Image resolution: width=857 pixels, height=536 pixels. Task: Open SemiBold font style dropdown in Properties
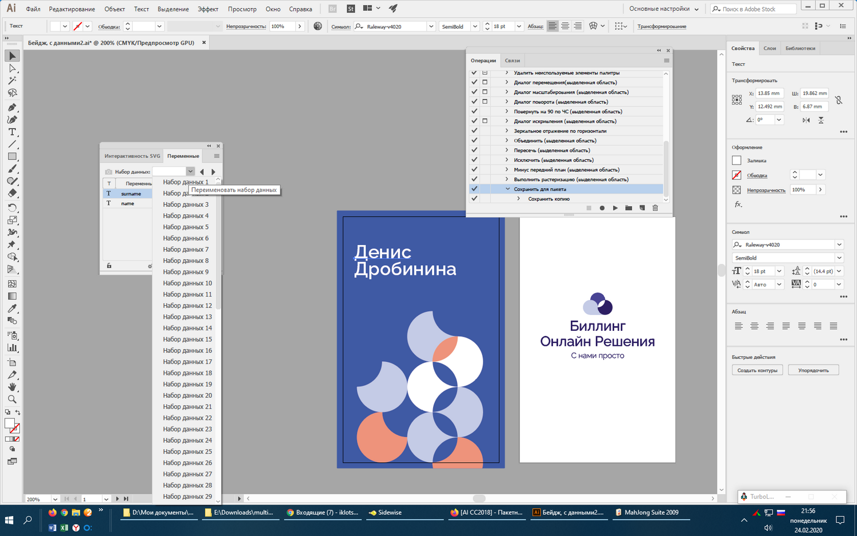[839, 258]
